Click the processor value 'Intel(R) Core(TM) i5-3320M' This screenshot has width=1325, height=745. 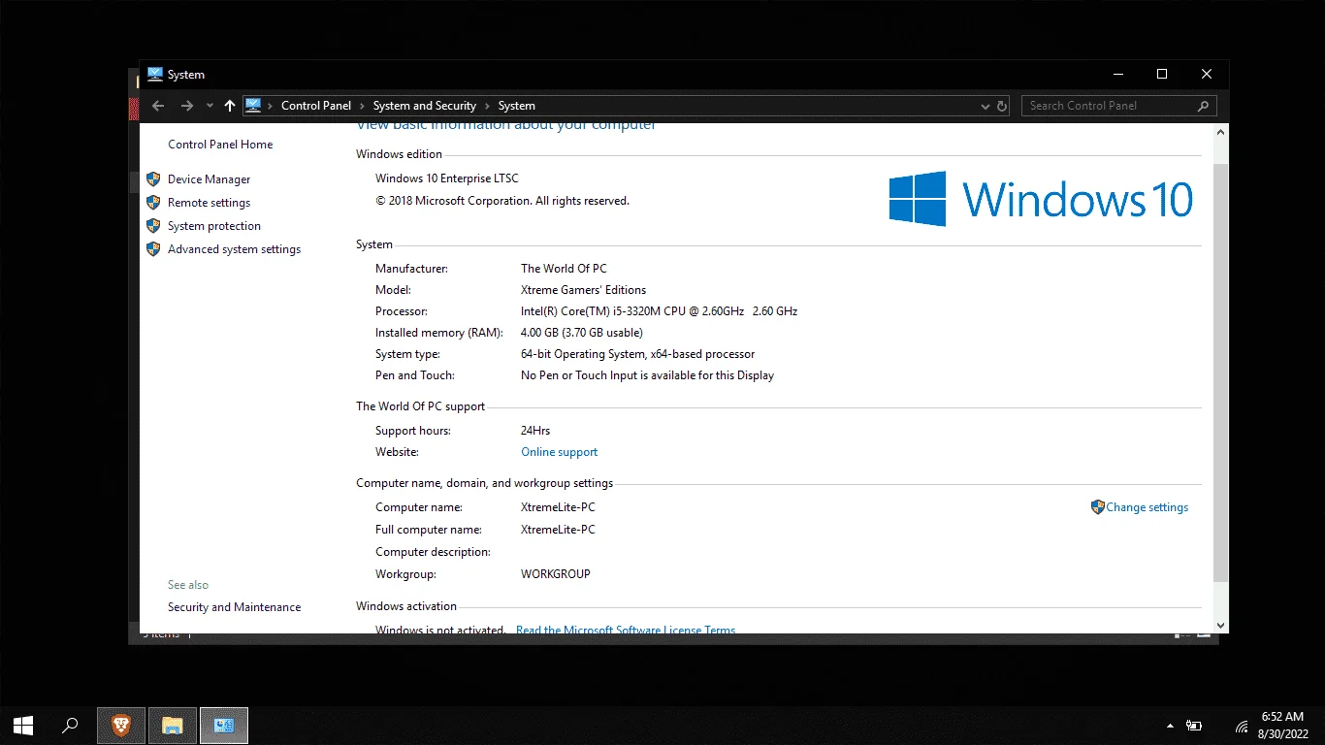coord(659,311)
